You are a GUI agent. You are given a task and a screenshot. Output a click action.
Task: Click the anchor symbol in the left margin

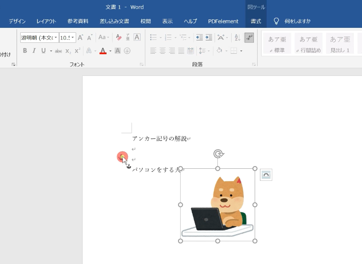point(129,166)
